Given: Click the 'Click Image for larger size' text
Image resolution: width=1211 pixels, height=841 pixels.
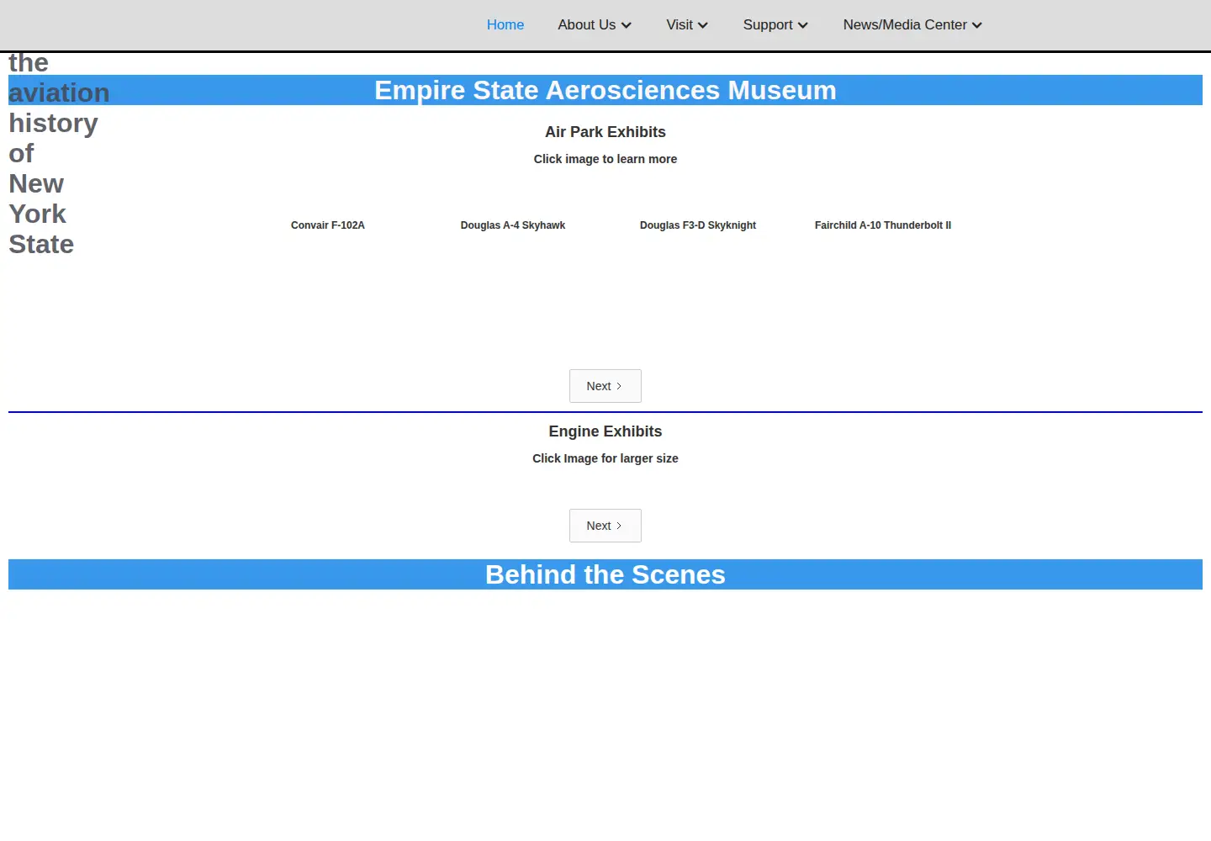Looking at the screenshot, I should click(x=605, y=458).
